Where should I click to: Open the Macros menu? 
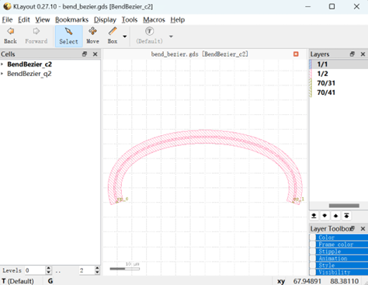coord(154,19)
